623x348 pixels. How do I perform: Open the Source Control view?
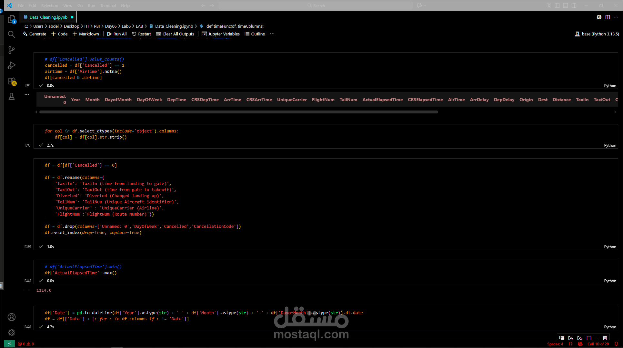[11, 50]
